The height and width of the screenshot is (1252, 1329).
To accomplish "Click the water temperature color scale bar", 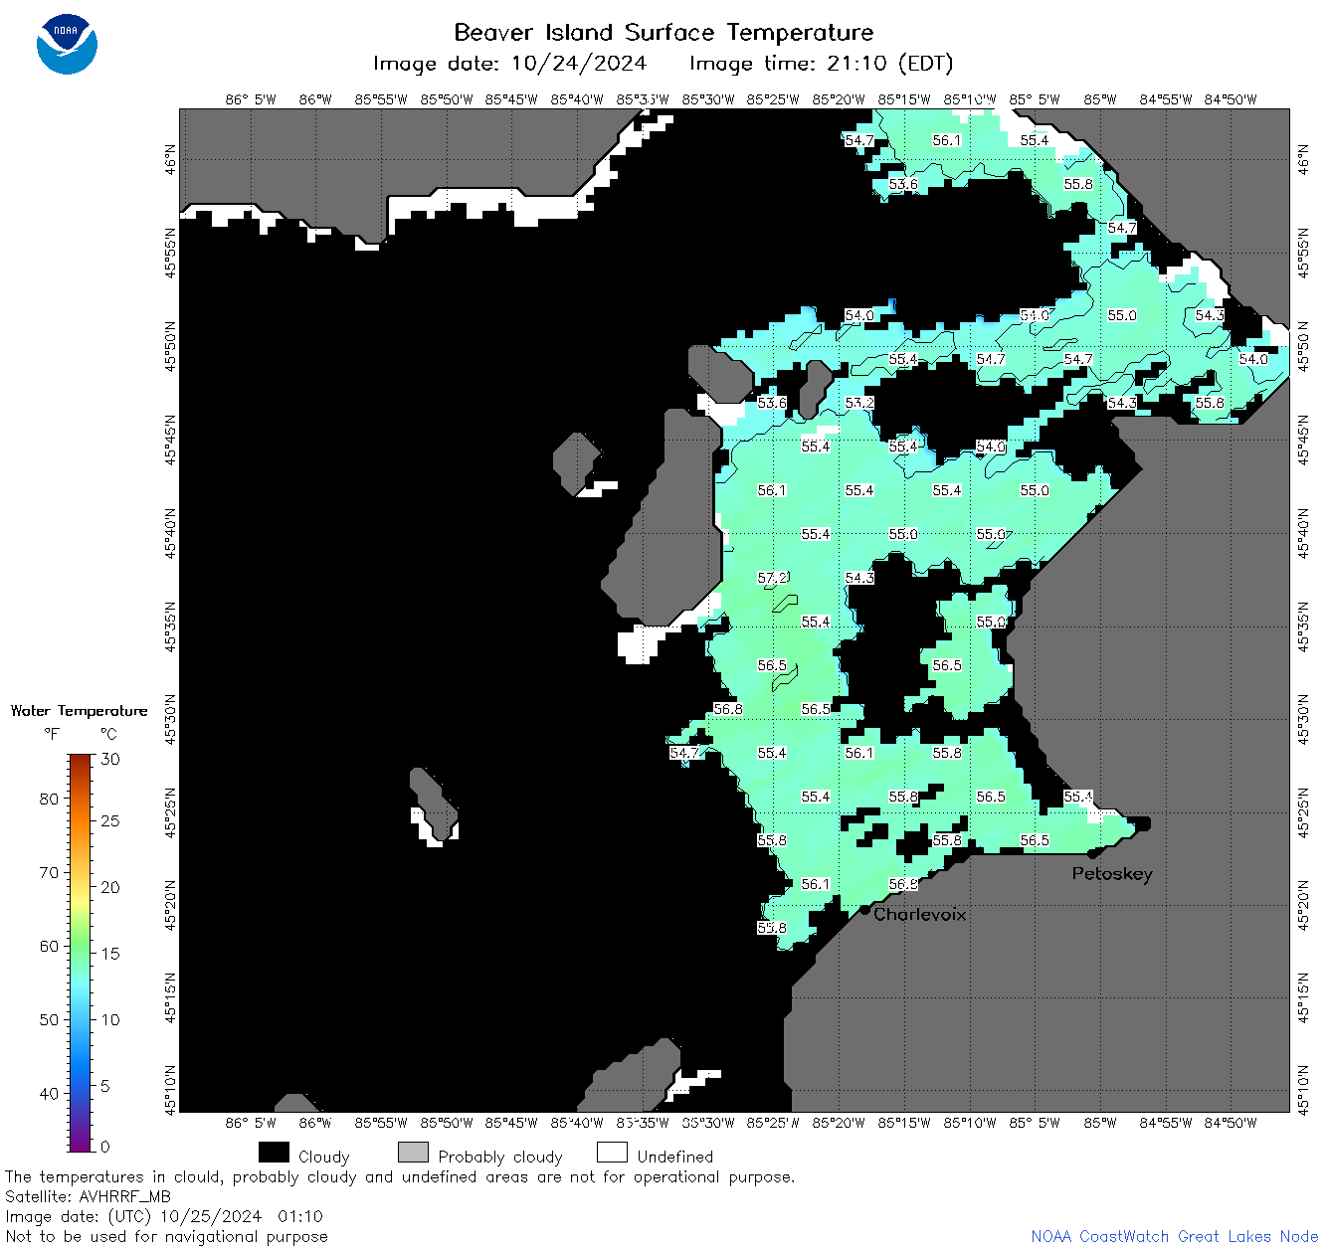I will (81, 953).
